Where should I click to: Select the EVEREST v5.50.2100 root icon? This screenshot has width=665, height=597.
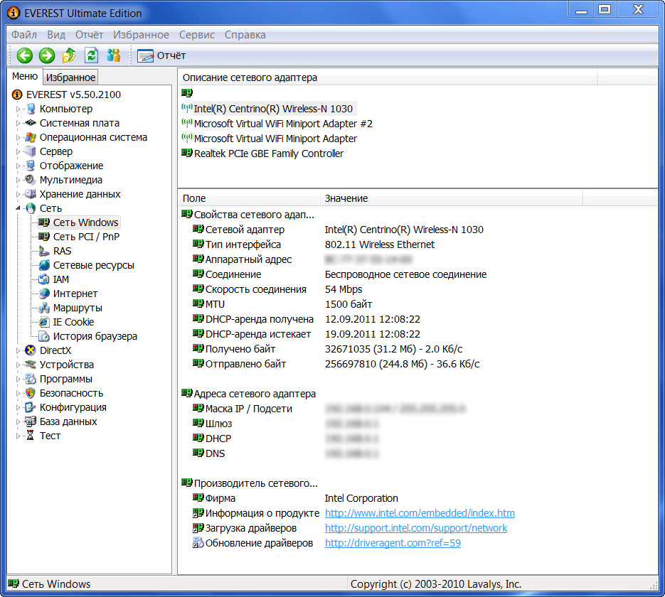pos(17,95)
